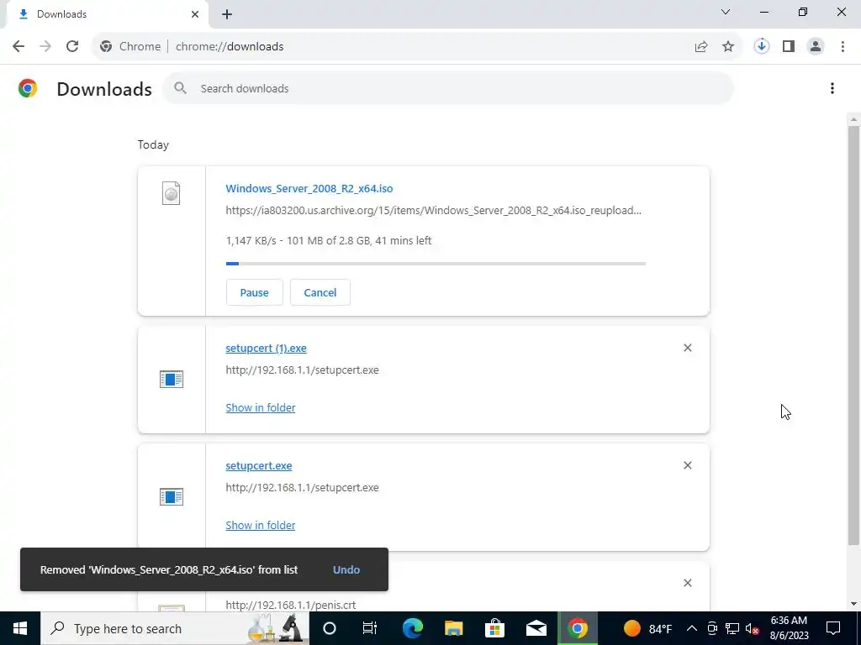Click the share page icon in the address bar
Image resolution: width=861 pixels, height=645 pixels.
point(701,47)
